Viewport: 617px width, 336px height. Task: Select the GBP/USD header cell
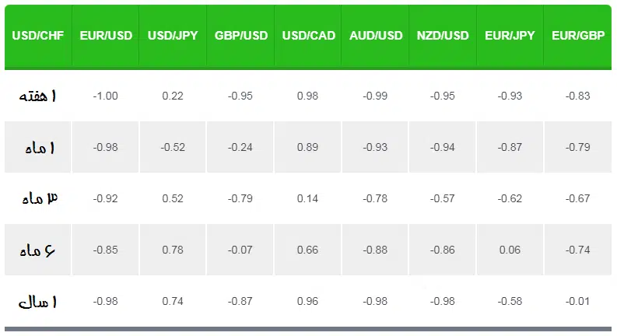(240, 36)
